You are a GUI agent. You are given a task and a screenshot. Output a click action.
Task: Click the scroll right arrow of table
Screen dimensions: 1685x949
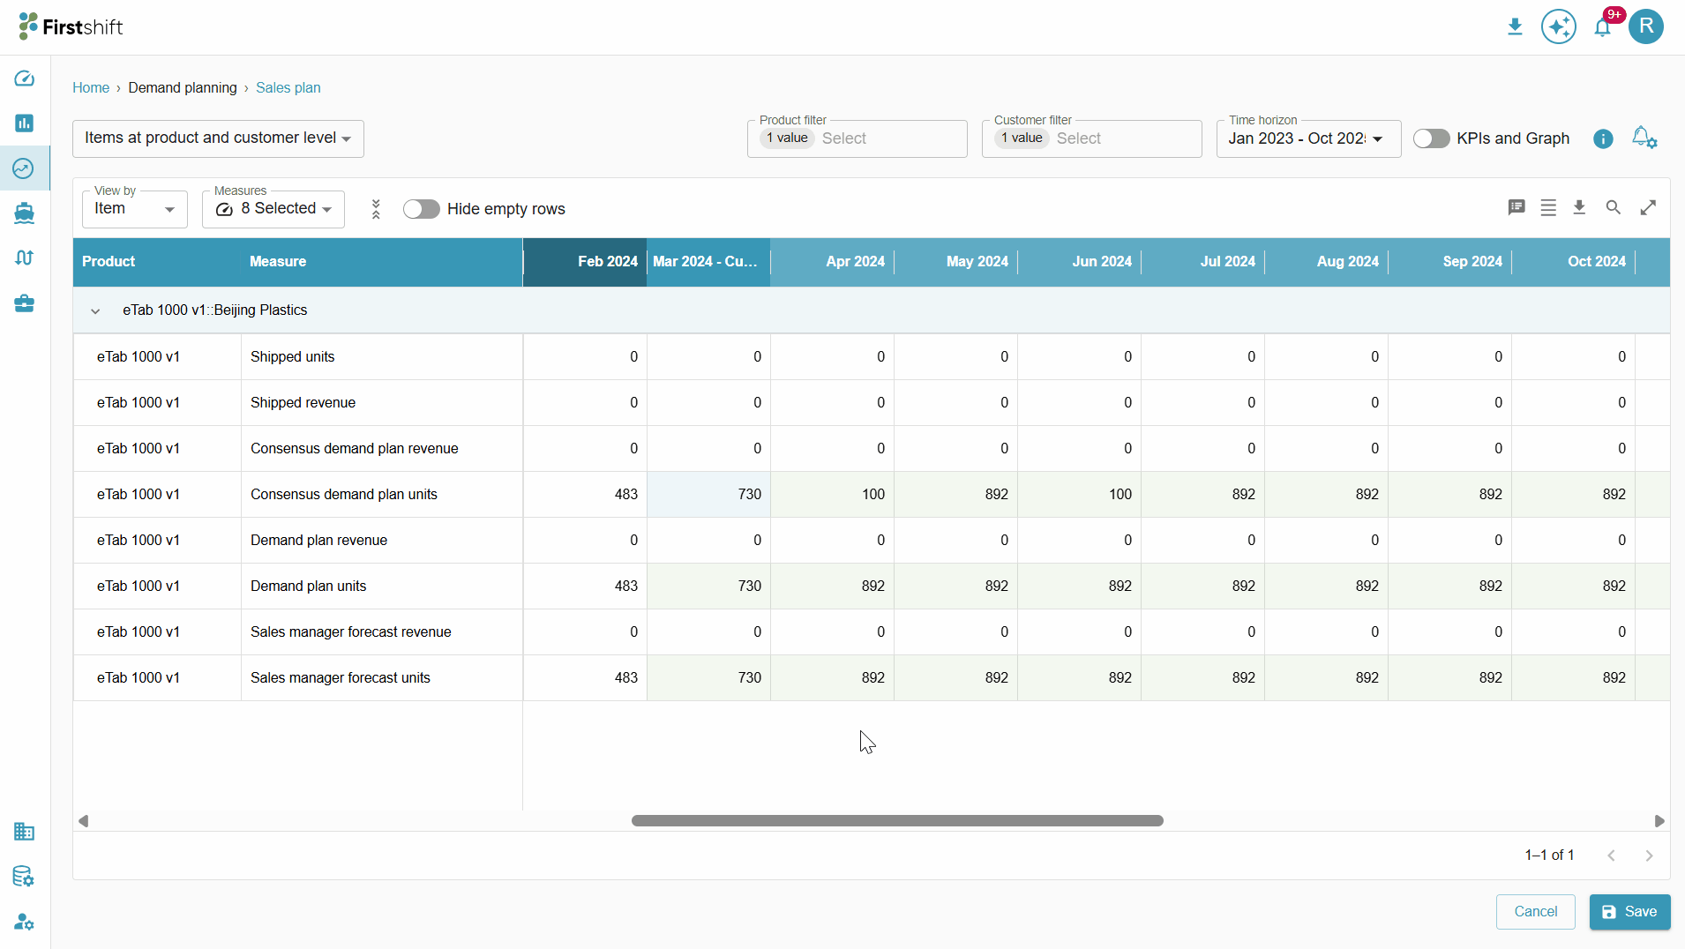1659,821
